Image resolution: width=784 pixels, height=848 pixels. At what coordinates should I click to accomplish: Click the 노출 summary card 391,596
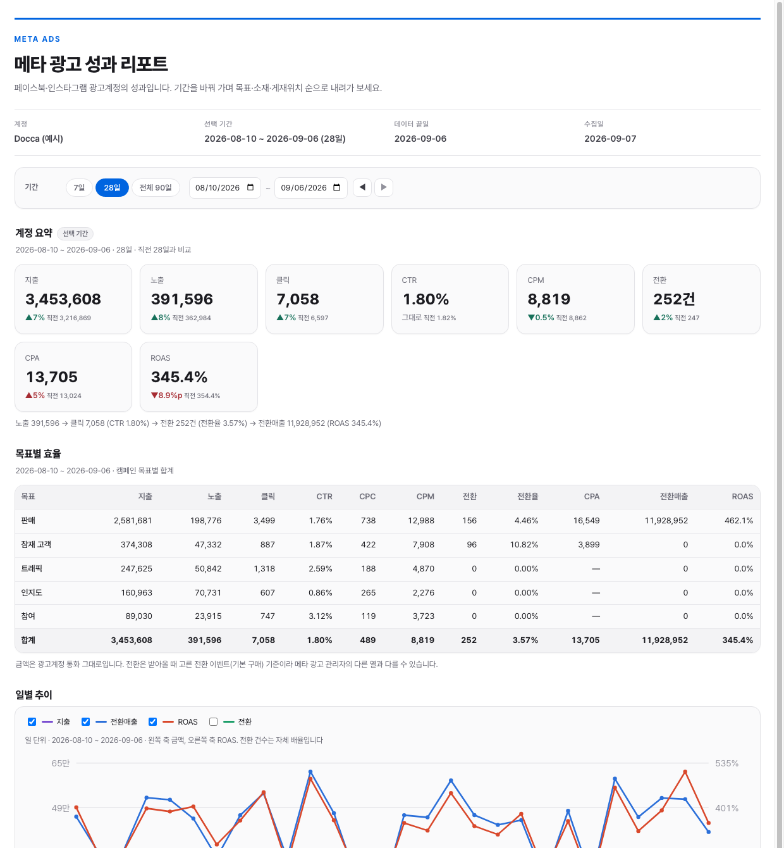[199, 299]
